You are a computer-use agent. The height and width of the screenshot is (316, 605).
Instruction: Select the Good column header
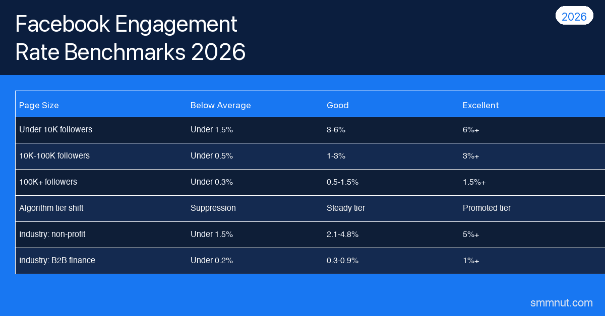[x=338, y=105]
